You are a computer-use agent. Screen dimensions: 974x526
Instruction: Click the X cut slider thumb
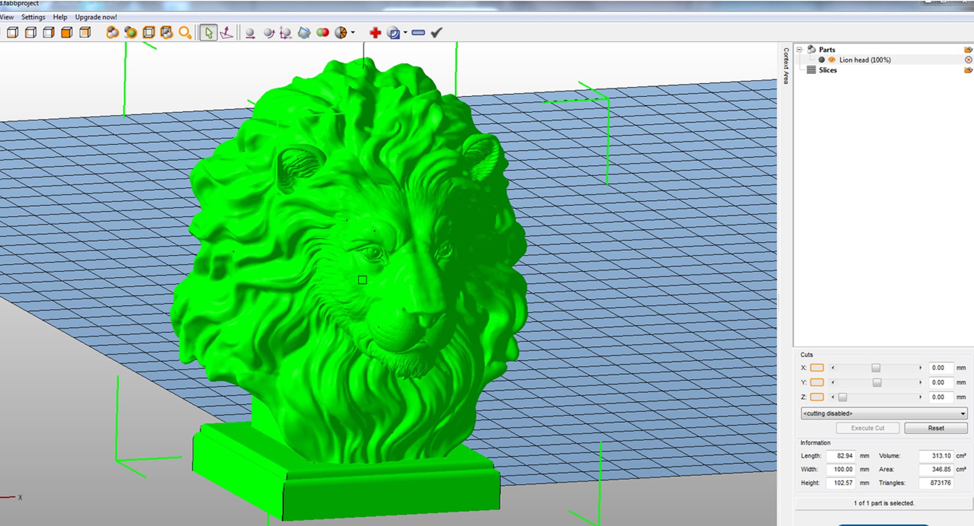[876, 368]
